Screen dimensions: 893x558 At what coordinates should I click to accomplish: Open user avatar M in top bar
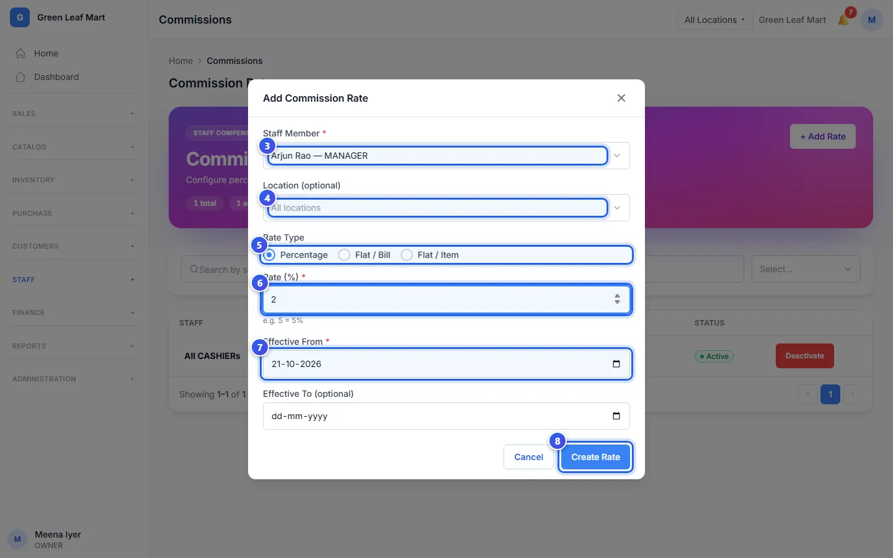872,20
